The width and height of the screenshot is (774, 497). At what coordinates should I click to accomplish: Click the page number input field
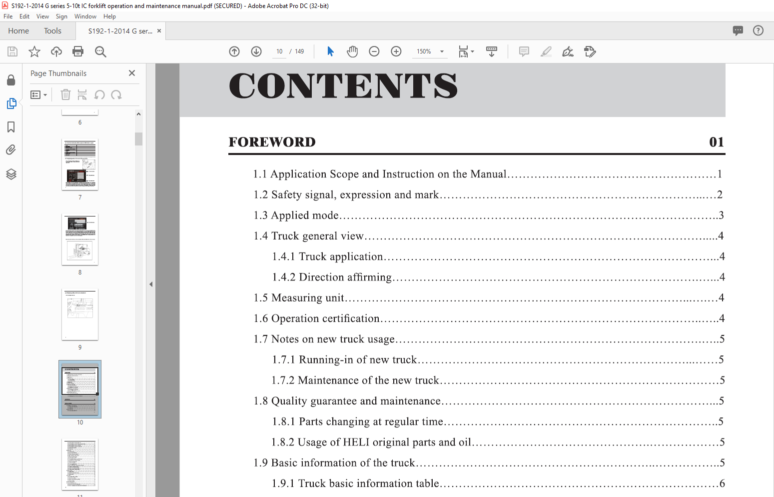click(x=279, y=51)
